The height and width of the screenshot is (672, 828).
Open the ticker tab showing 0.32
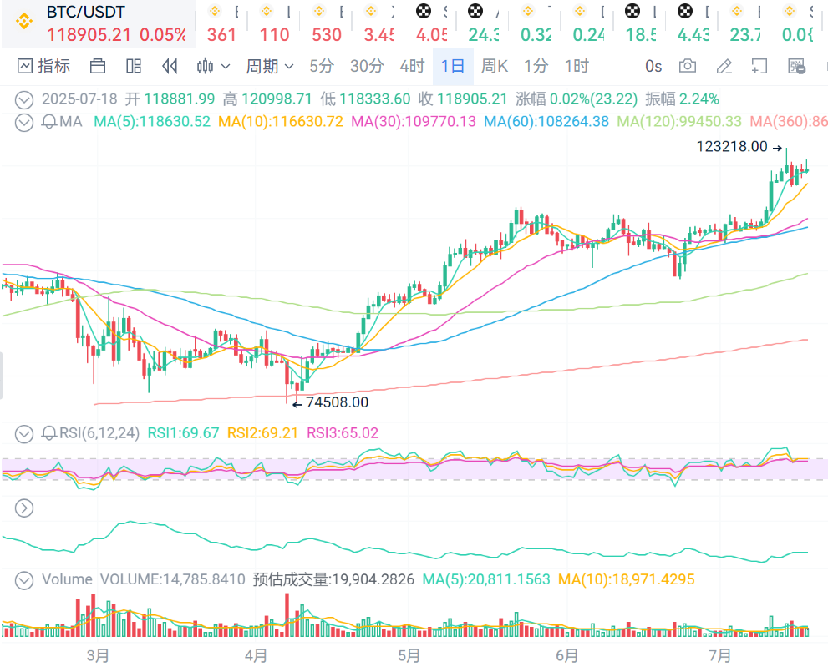coord(536,23)
